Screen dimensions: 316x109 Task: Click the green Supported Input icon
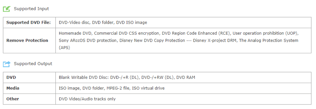coord(6,9)
